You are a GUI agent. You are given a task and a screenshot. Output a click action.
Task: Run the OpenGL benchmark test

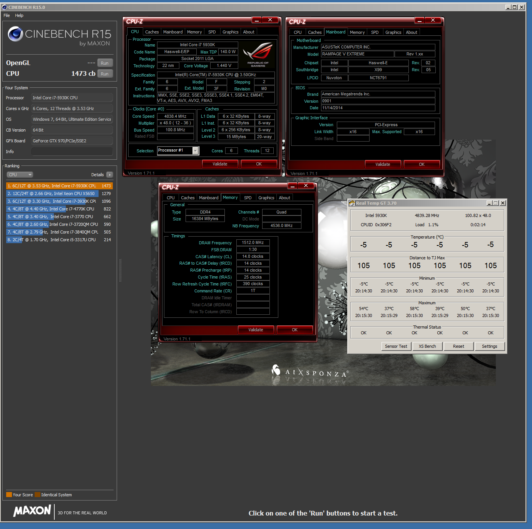click(x=104, y=63)
